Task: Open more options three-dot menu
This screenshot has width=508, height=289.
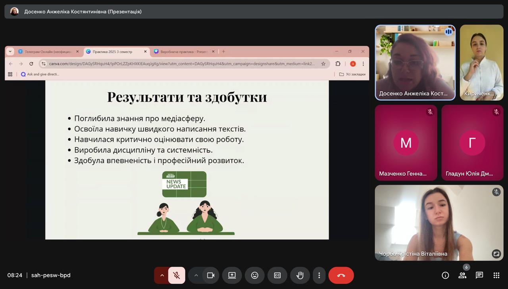Action: coord(319,275)
